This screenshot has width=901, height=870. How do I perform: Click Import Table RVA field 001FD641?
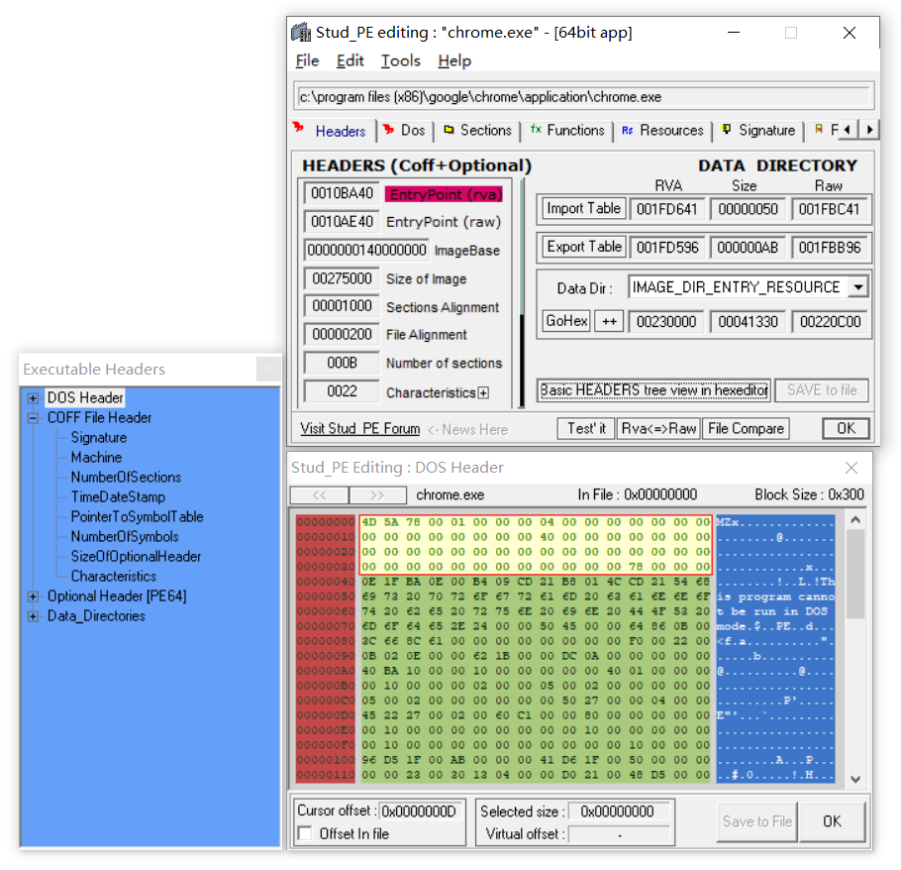tap(666, 209)
